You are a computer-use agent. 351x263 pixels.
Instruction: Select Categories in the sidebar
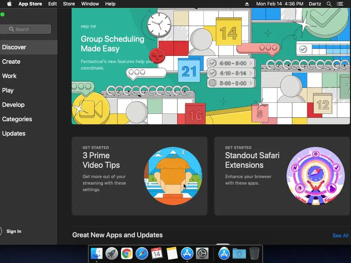tap(29, 119)
